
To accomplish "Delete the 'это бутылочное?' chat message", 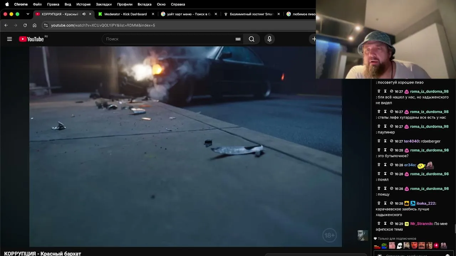I will pos(379,150).
